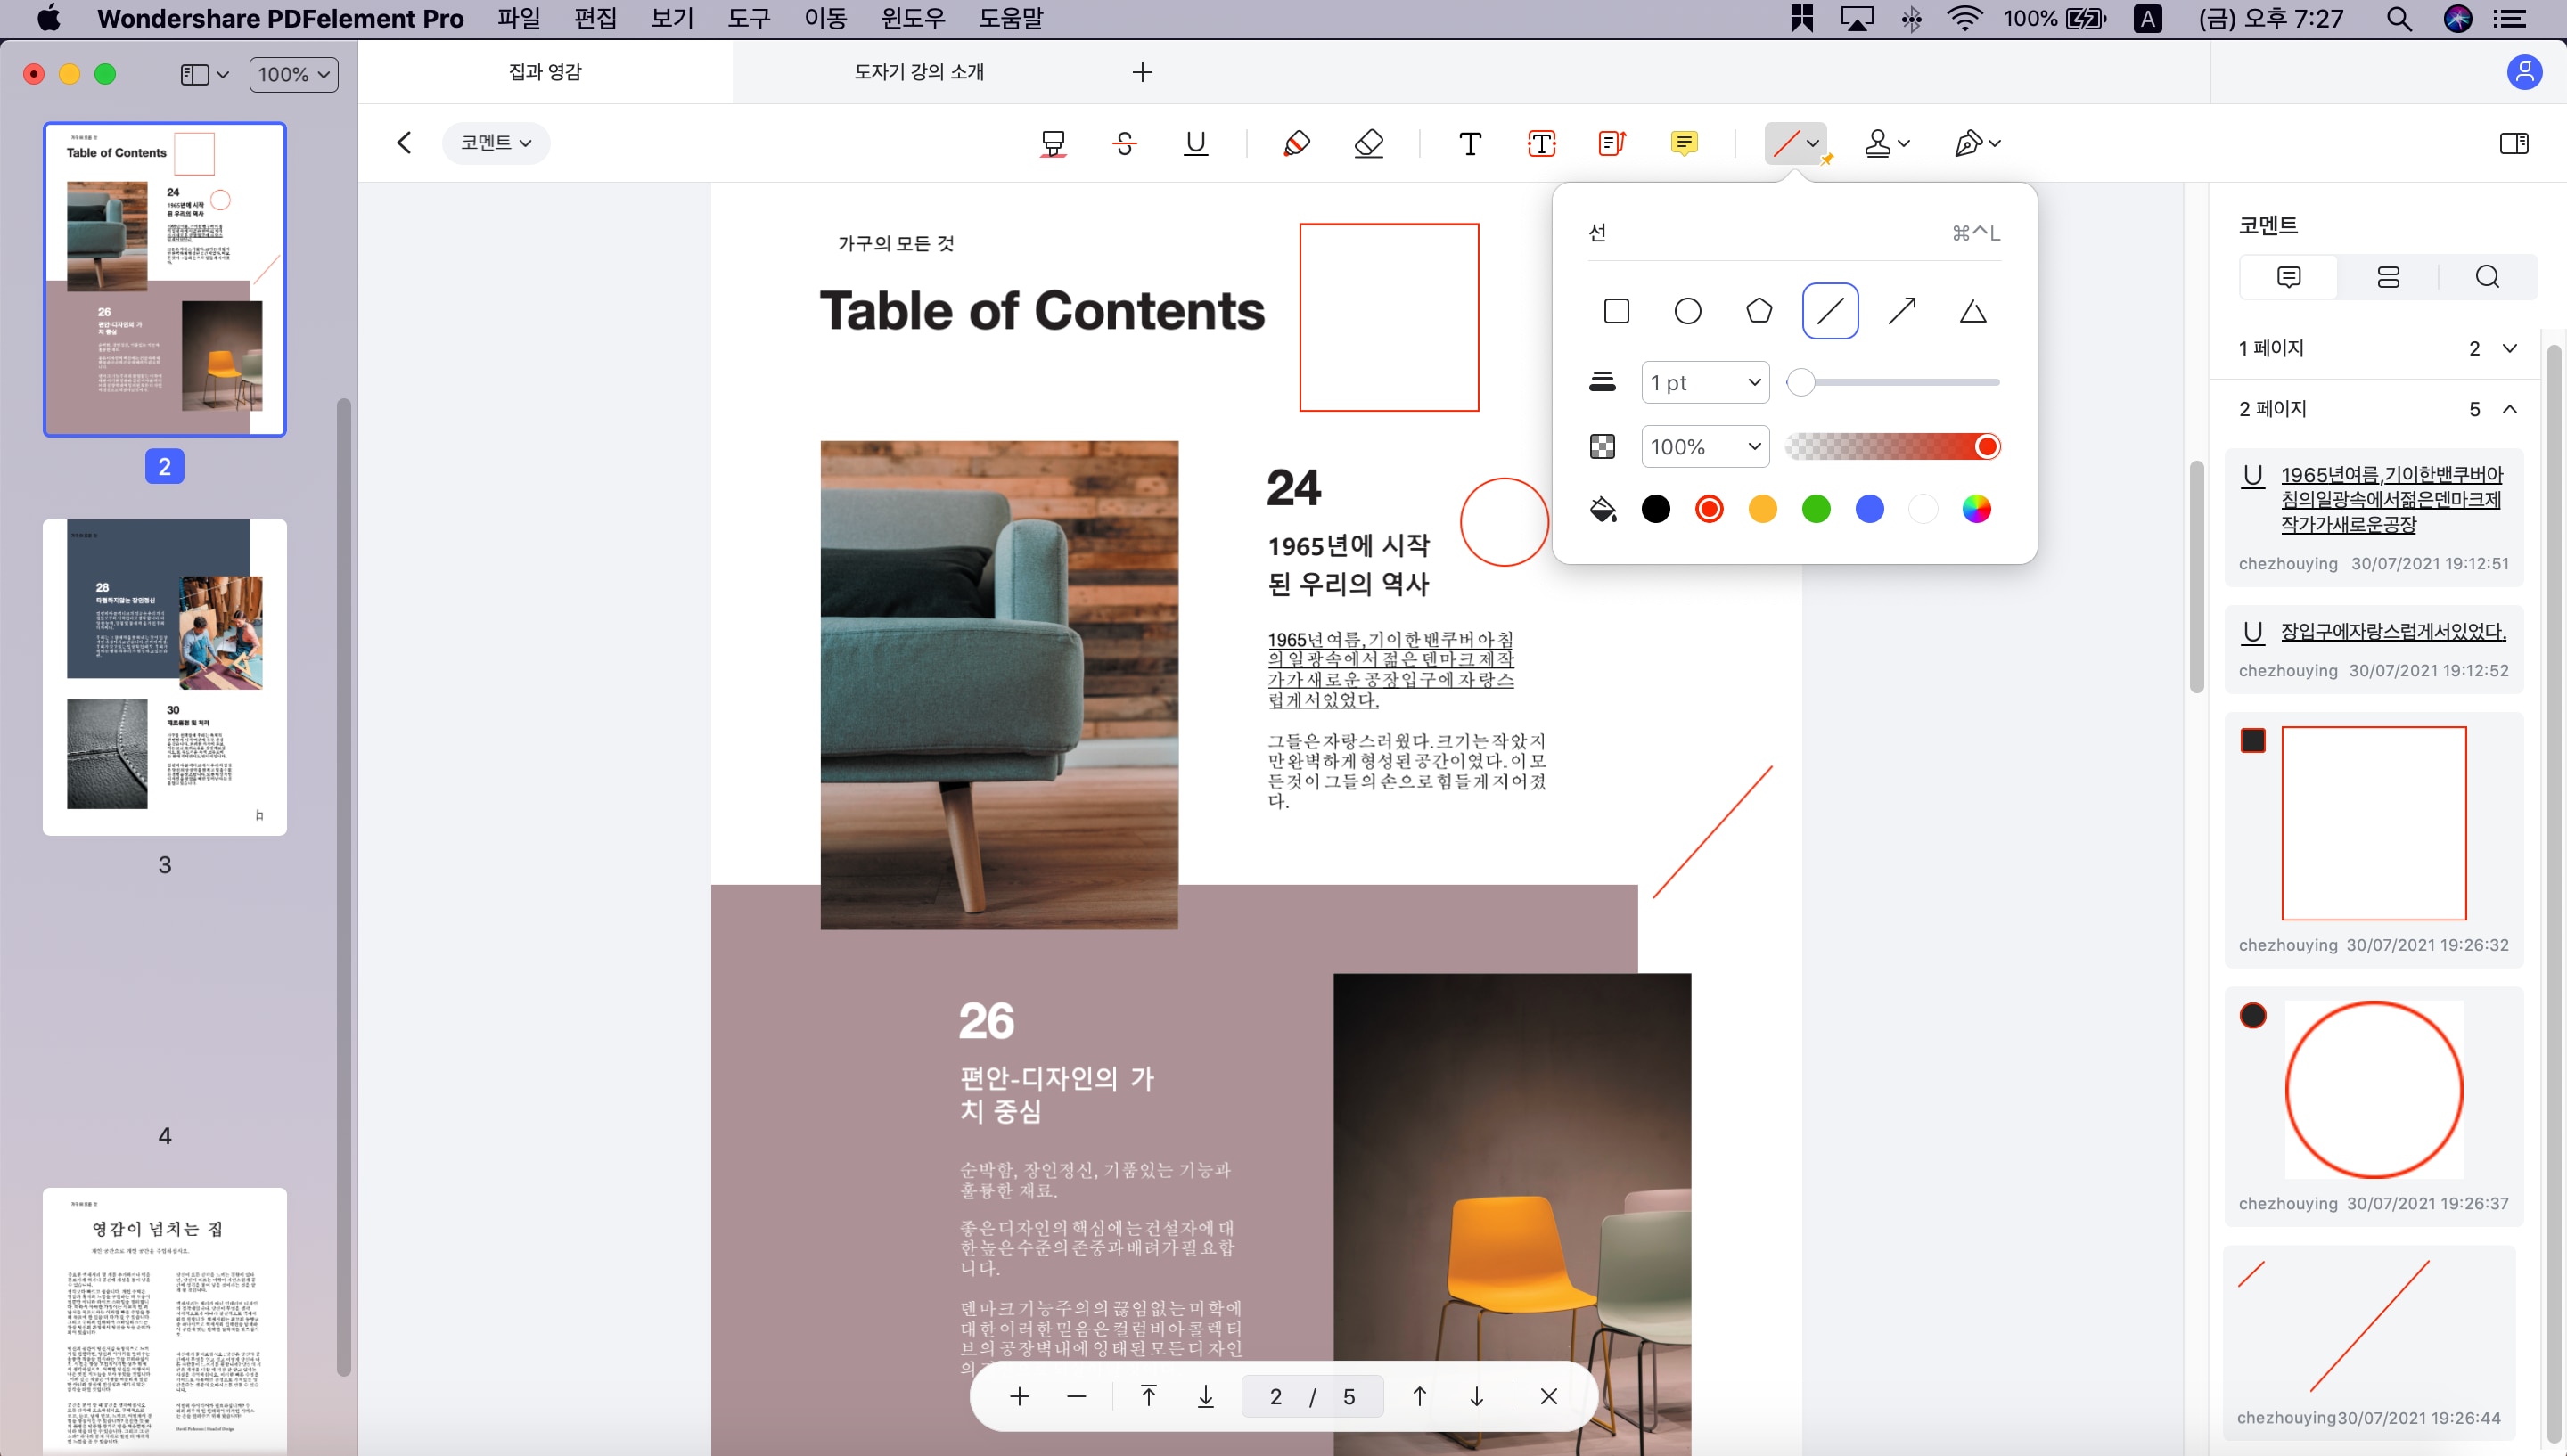The image size is (2567, 1456).
Task: Pick the white color swatch
Action: pyautogui.click(x=1922, y=509)
